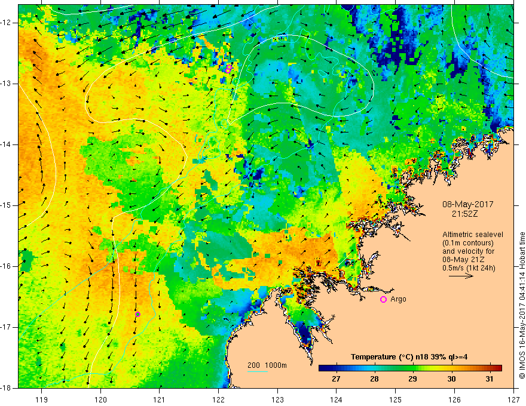Click the longitude axis label "127"

click(x=513, y=399)
